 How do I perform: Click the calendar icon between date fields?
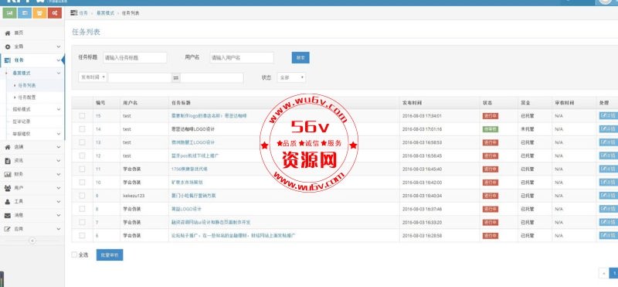tap(176, 78)
